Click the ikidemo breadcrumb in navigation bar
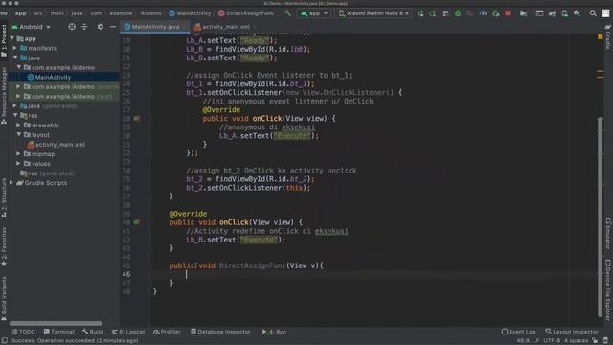 tap(151, 13)
